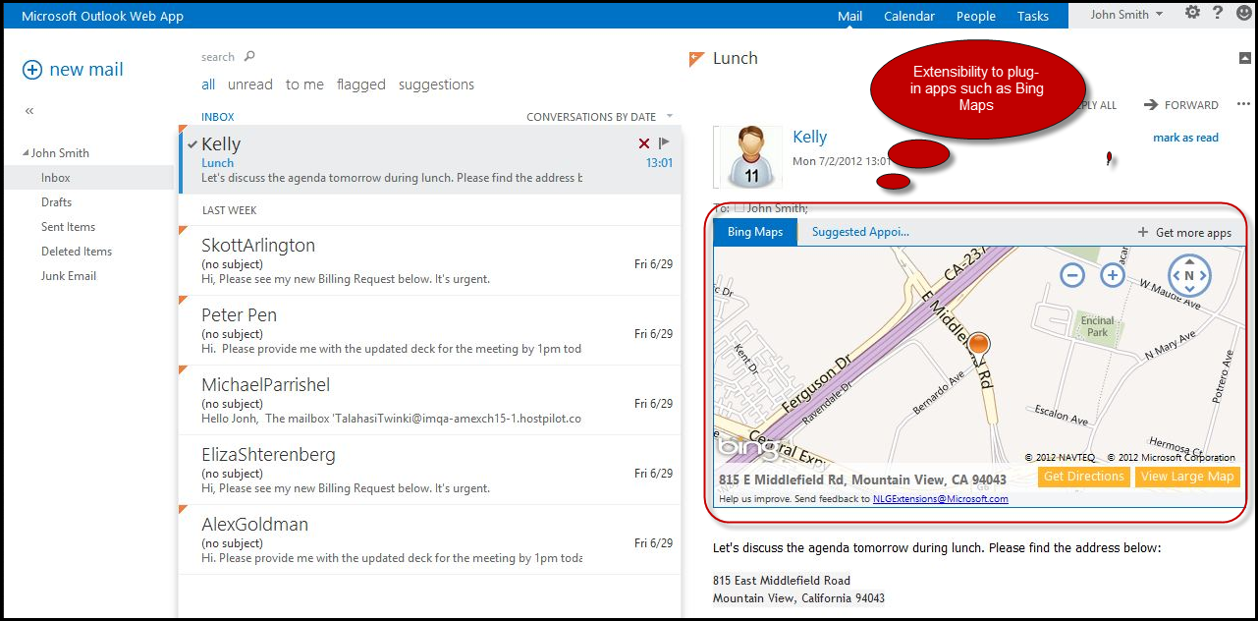Image resolution: width=1258 pixels, height=621 pixels.
Task: Open the suggestions filter
Action: tap(436, 85)
